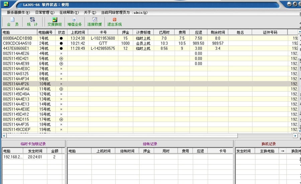Open the 在线帮助 menu
The width and height of the screenshot is (301, 184).
(69, 12)
